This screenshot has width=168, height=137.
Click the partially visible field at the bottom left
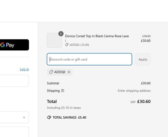click(x=13, y=132)
